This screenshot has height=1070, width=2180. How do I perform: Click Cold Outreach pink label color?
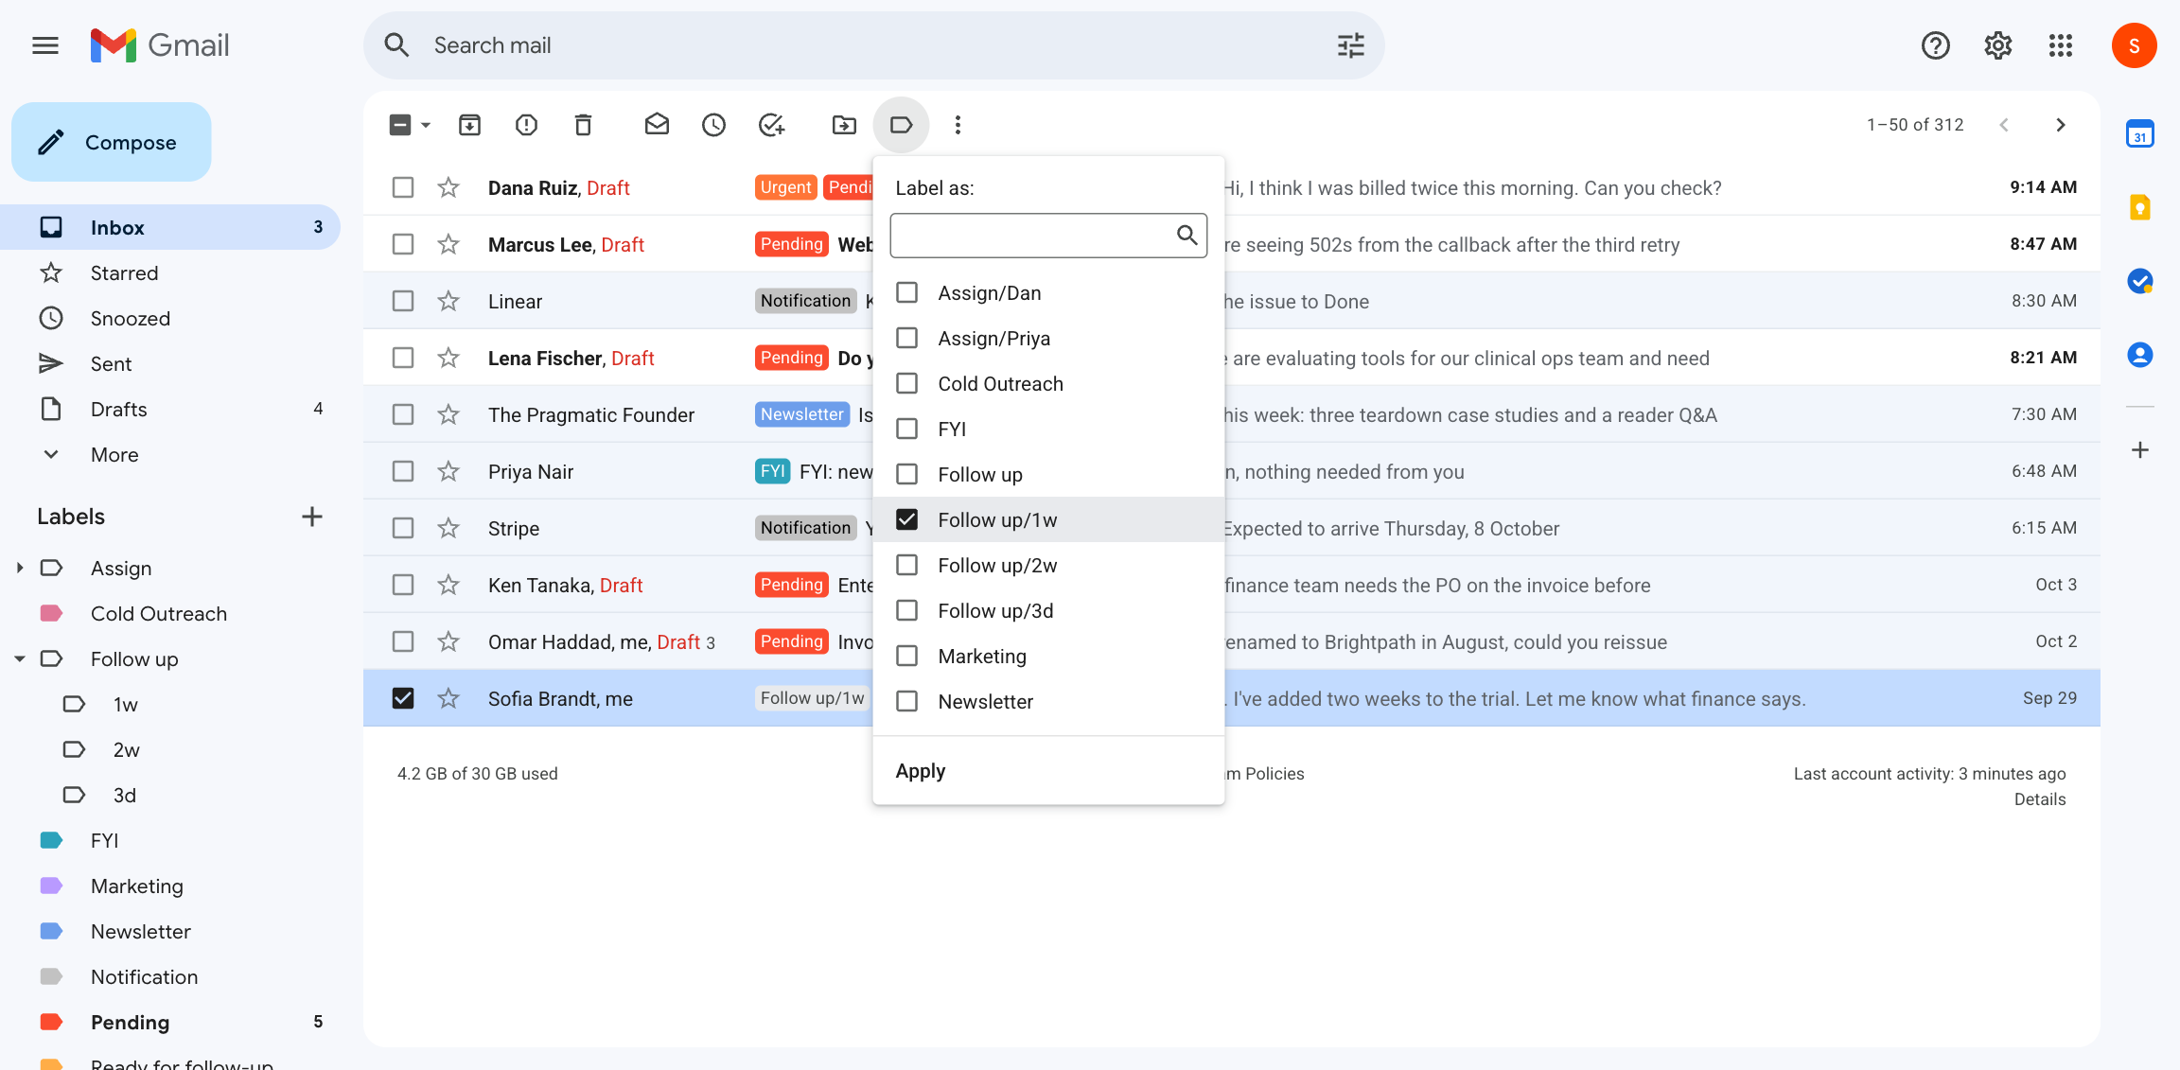[51, 613]
